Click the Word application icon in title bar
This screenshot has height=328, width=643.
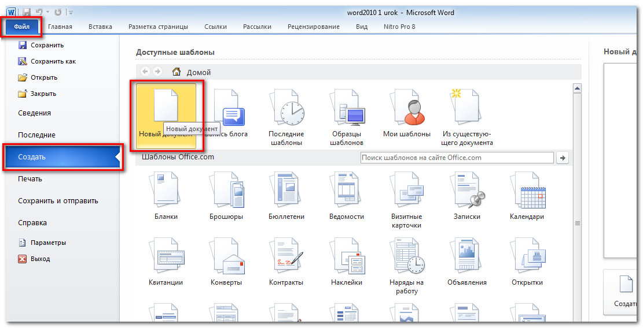pyautogui.click(x=11, y=12)
